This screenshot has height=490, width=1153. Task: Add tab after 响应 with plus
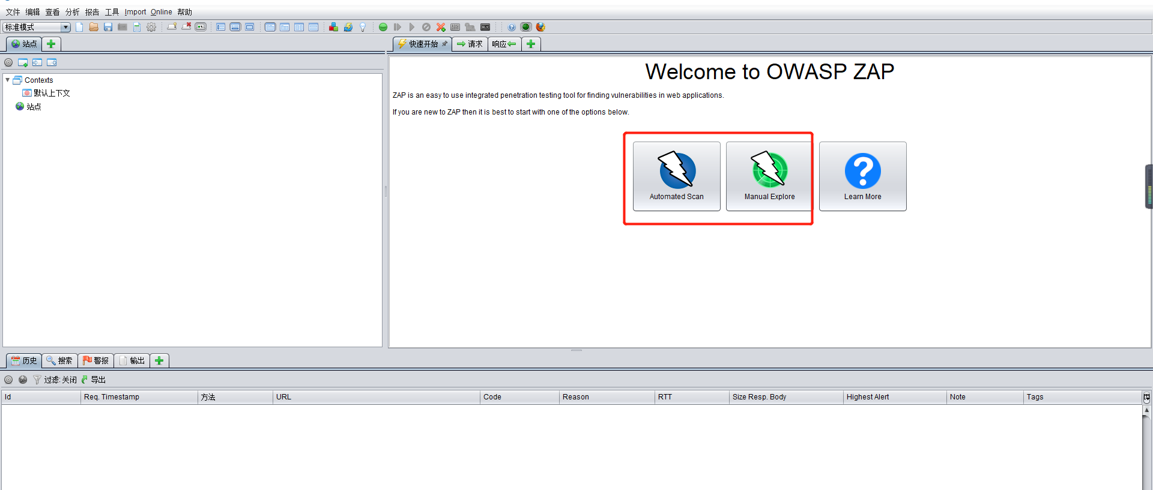531,44
